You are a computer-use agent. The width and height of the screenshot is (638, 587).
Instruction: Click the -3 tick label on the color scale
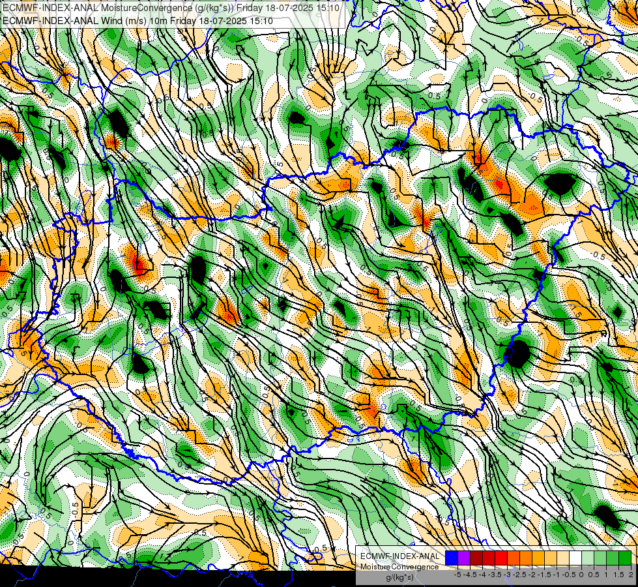(x=508, y=575)
